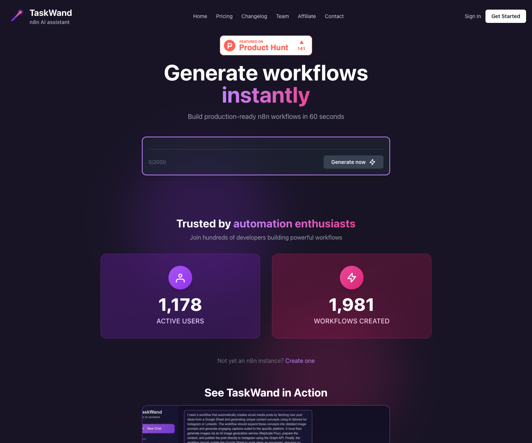
Task: Click the 'WORKFLOWS CREATED' label
Action: click(352, 321)
